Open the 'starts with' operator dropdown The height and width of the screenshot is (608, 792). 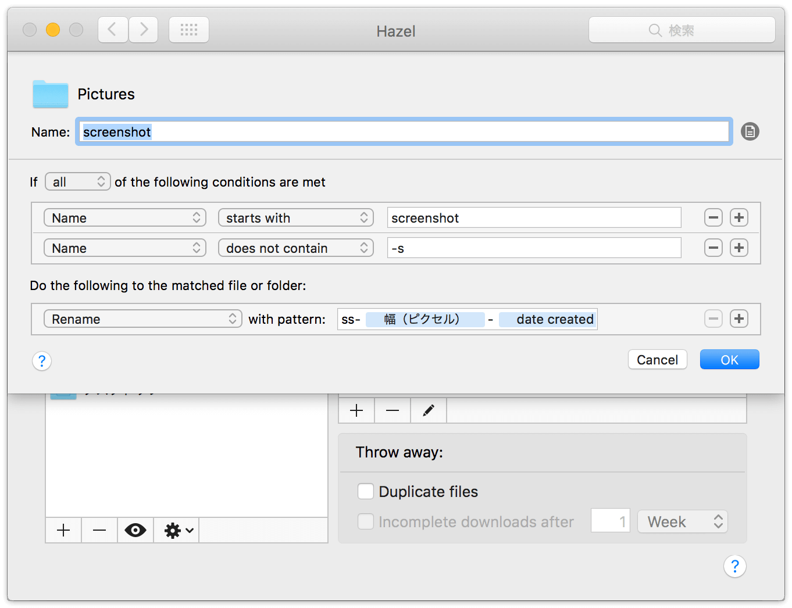tap(296, 218)
